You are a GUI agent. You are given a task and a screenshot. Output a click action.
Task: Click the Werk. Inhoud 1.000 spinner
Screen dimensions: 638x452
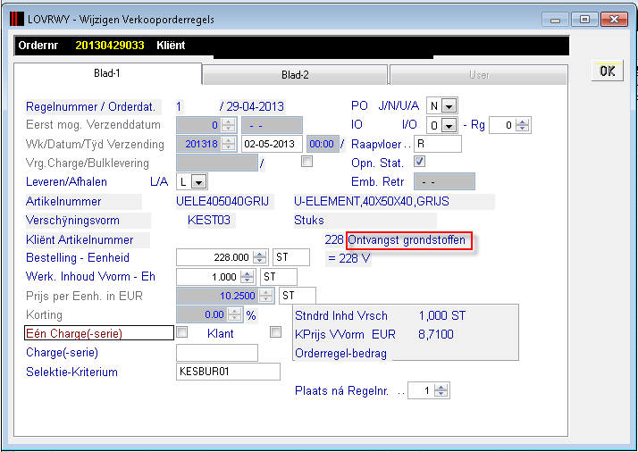pos(247,277)
